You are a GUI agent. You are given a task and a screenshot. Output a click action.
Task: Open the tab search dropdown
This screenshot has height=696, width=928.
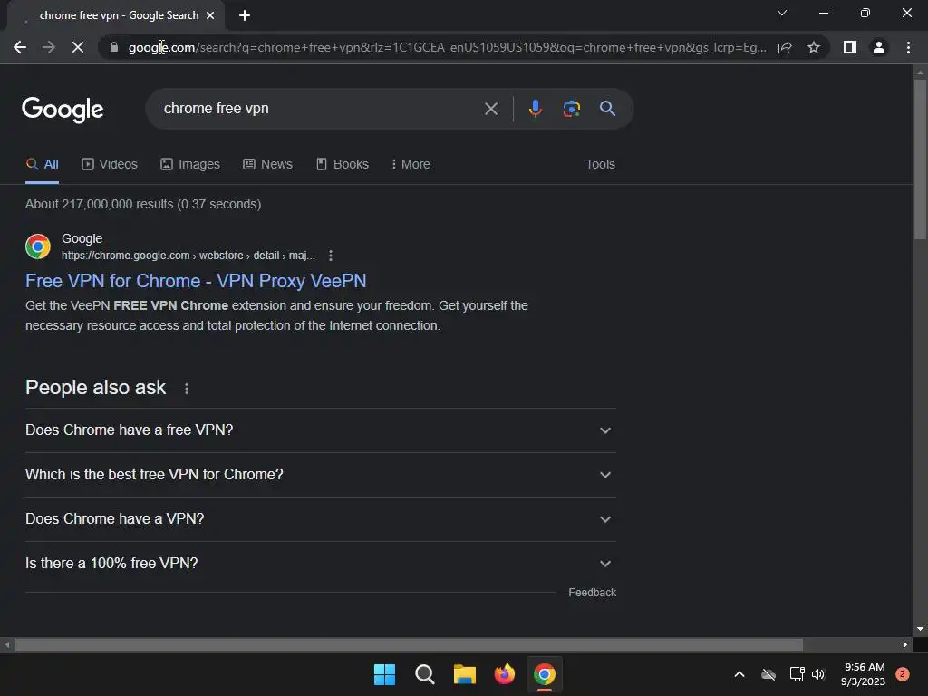click(x=782, y=13)
